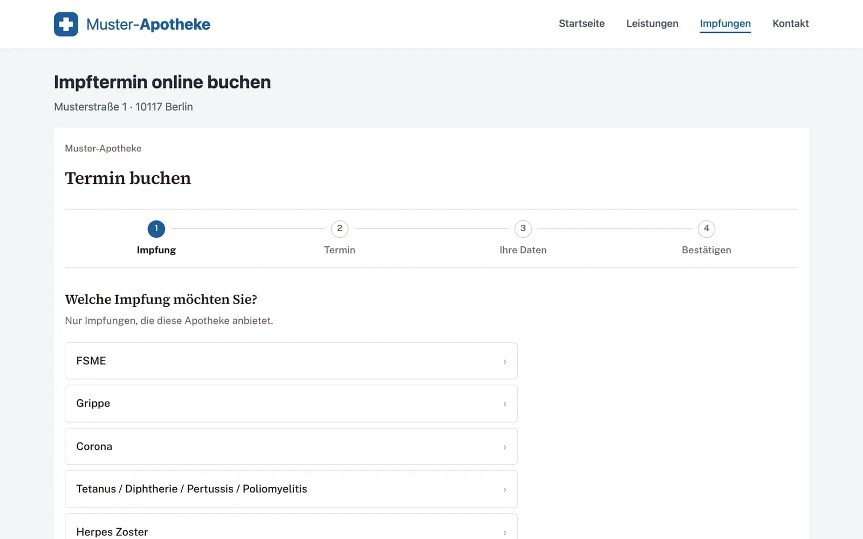The width and height of the screenshot is (863, 539).
Task: Choose the Corona vaccination option
Action: (291, 446)
